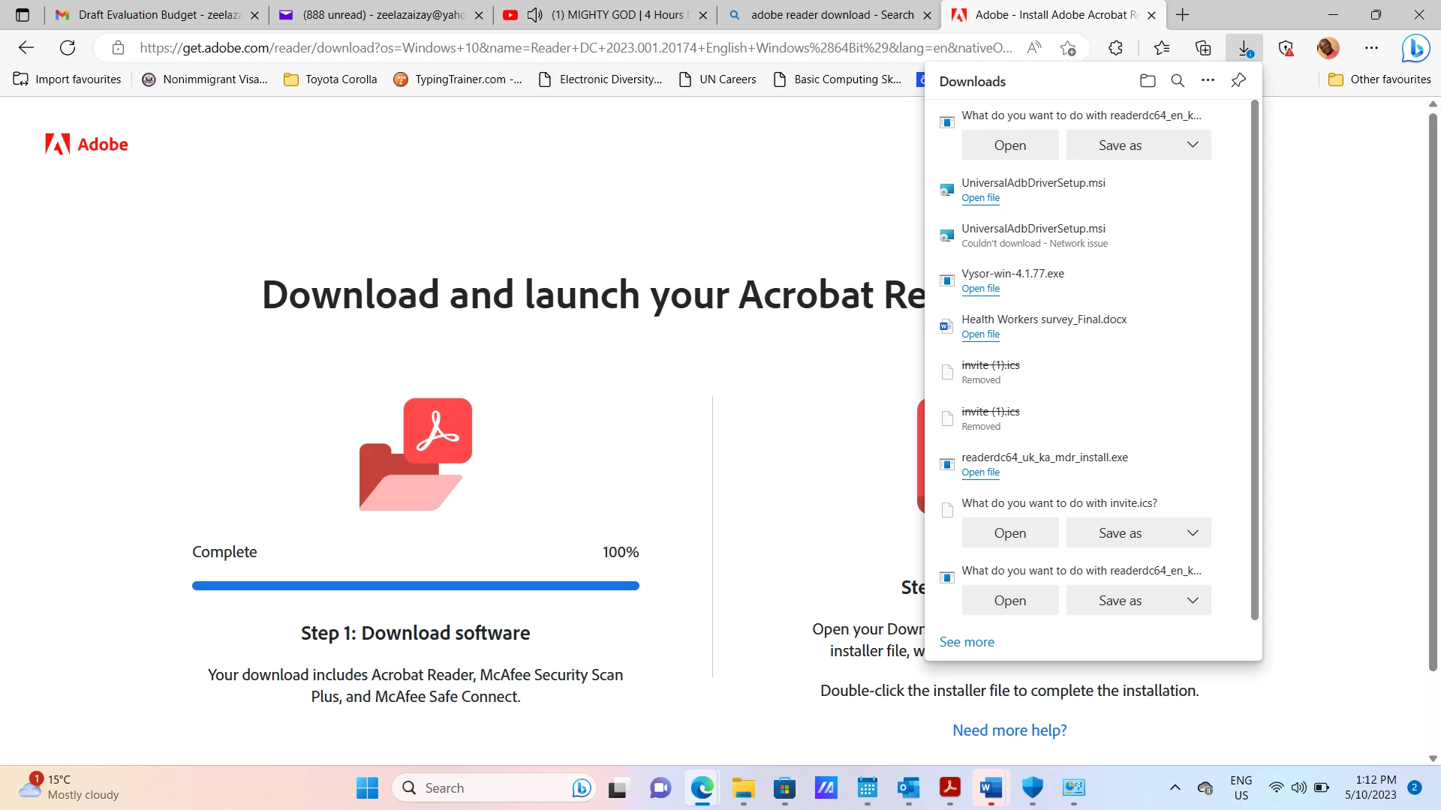Expand Save as dropdown for invite.ics
1441x810 pixels.
[1193, 533]
